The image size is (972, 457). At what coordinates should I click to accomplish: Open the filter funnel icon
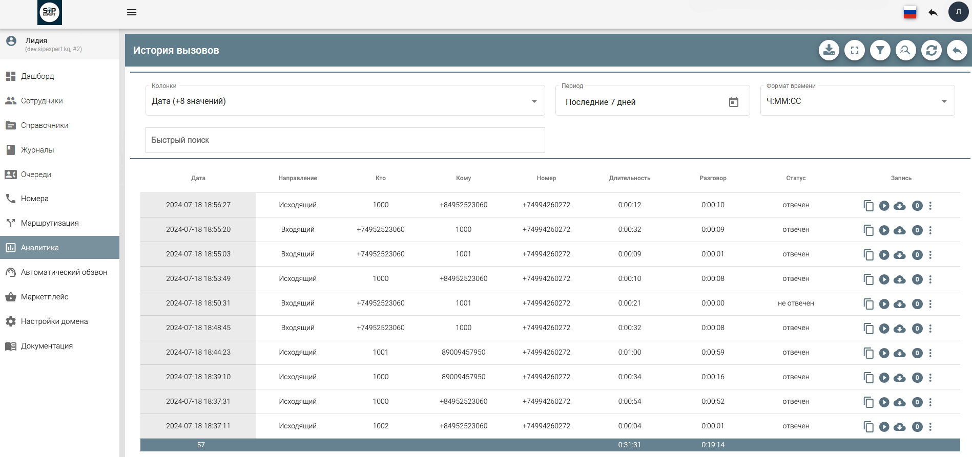[x=880, y=51]
